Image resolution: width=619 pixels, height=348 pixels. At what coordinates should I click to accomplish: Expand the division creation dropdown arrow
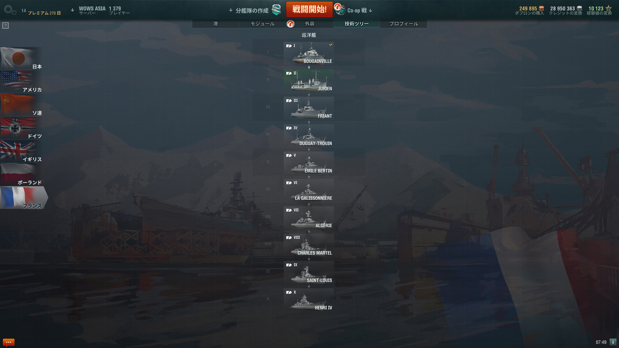click(231, 10)
